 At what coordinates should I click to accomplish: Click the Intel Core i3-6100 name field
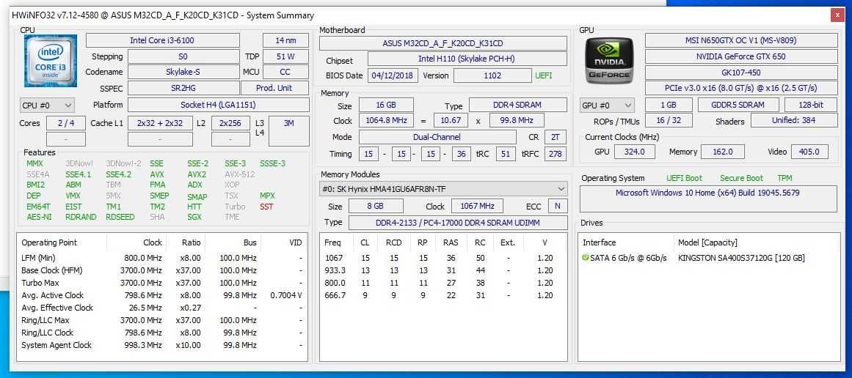(x=162, y=40)
